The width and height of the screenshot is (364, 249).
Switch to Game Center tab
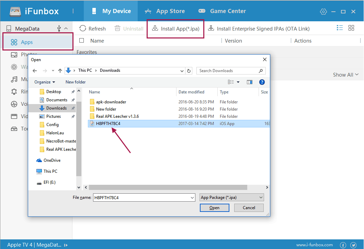222,11
